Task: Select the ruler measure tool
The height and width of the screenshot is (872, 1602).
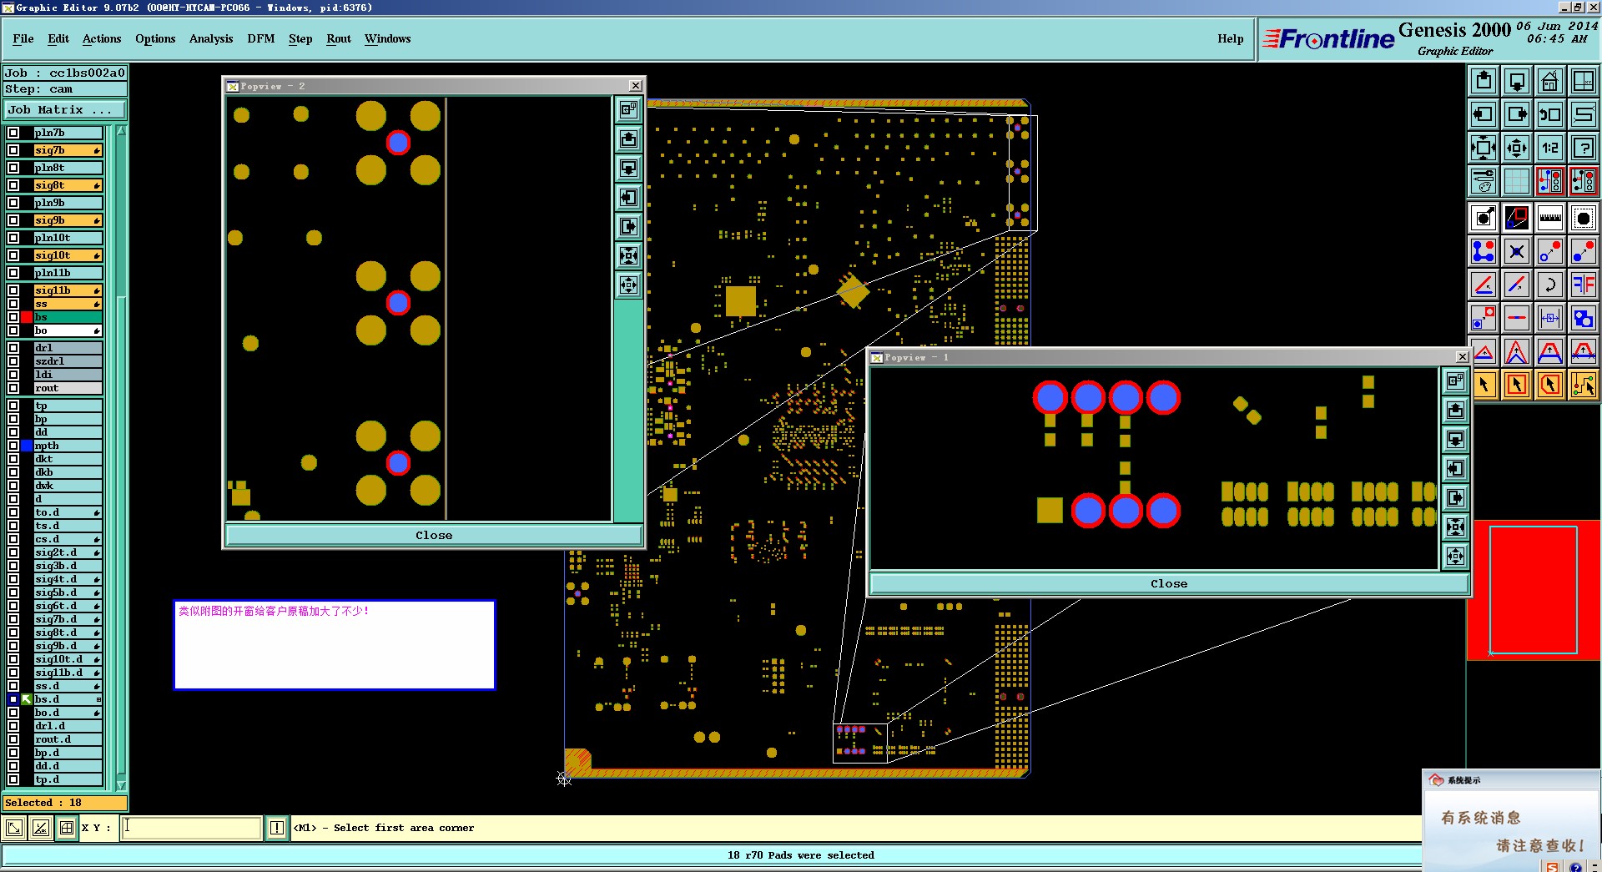Action: pyautogui.click(x=1549, y=218)
